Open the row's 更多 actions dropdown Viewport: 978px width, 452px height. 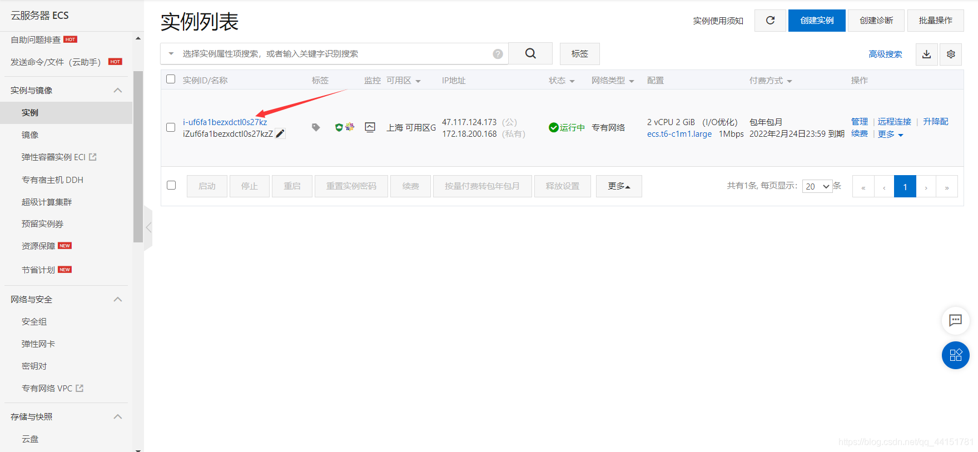click(x=890, y=135)
